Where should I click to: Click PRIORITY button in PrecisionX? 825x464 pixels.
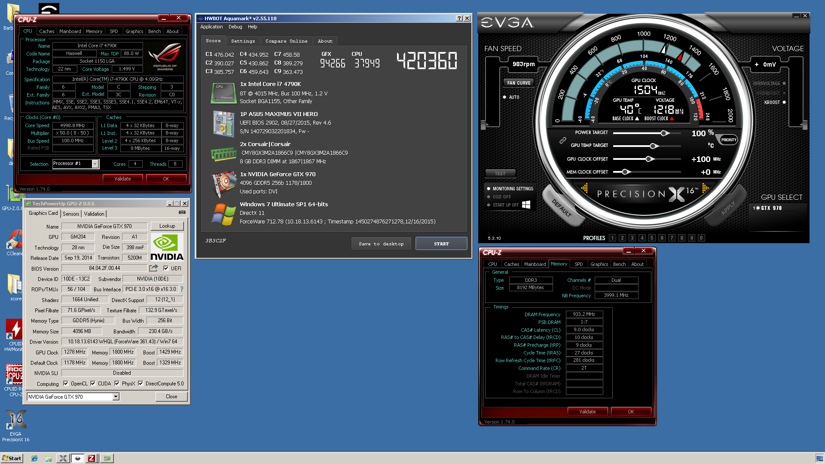(x=728, y=140)
